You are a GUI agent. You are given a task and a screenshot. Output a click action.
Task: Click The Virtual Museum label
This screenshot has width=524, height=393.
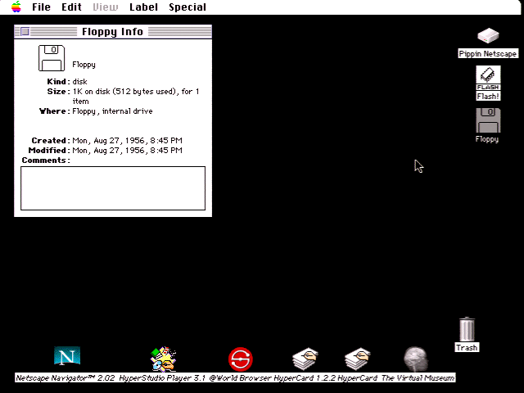point(418,378)
